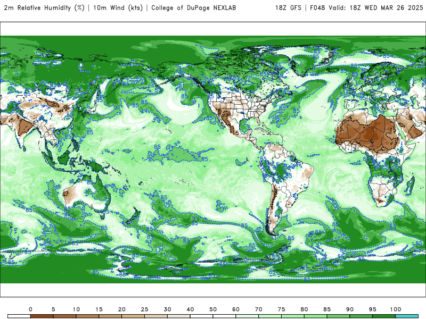Select the dark green 95–100 legend swatch
The width and height of the screenshot is (426, 319).
384,316
